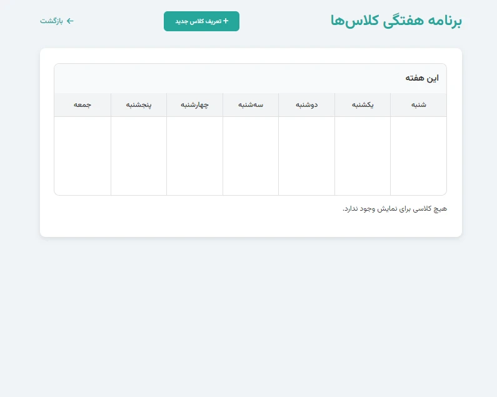
Task: Click the empty schedule cell under شنبه
Action: [418, 156]
